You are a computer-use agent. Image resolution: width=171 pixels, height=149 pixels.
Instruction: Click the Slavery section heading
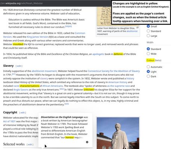point(8,66)
